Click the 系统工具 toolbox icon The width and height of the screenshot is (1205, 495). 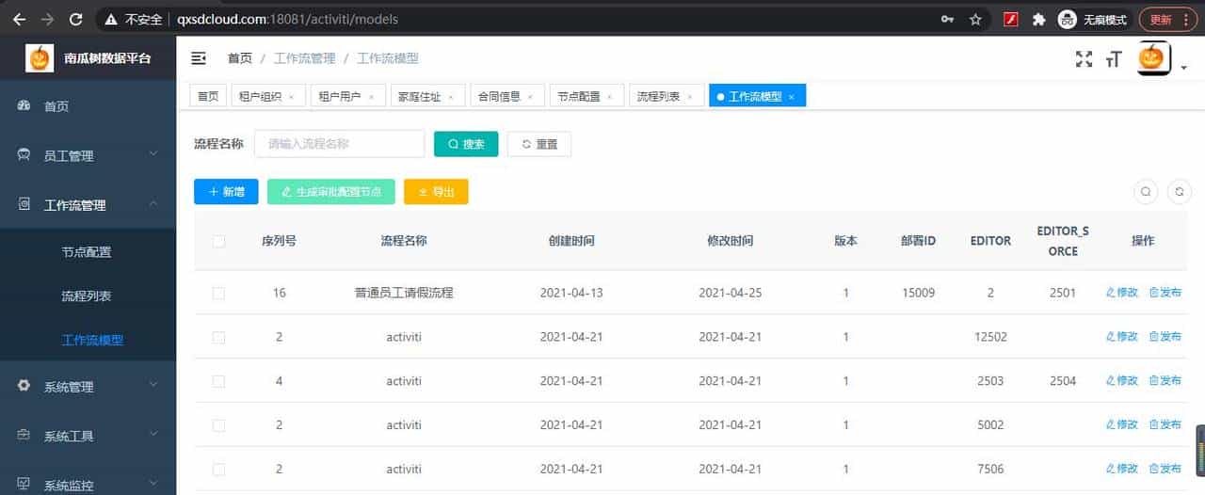point(24,436)
